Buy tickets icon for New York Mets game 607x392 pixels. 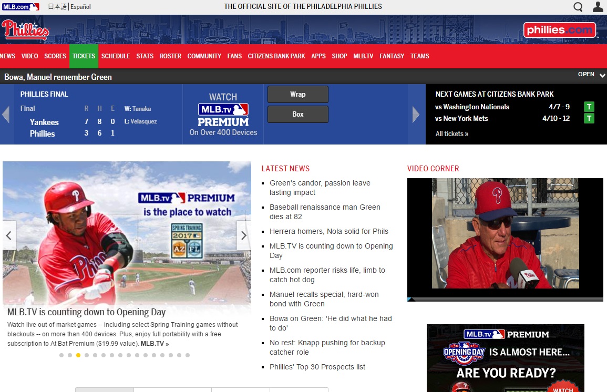pos(589,118)
